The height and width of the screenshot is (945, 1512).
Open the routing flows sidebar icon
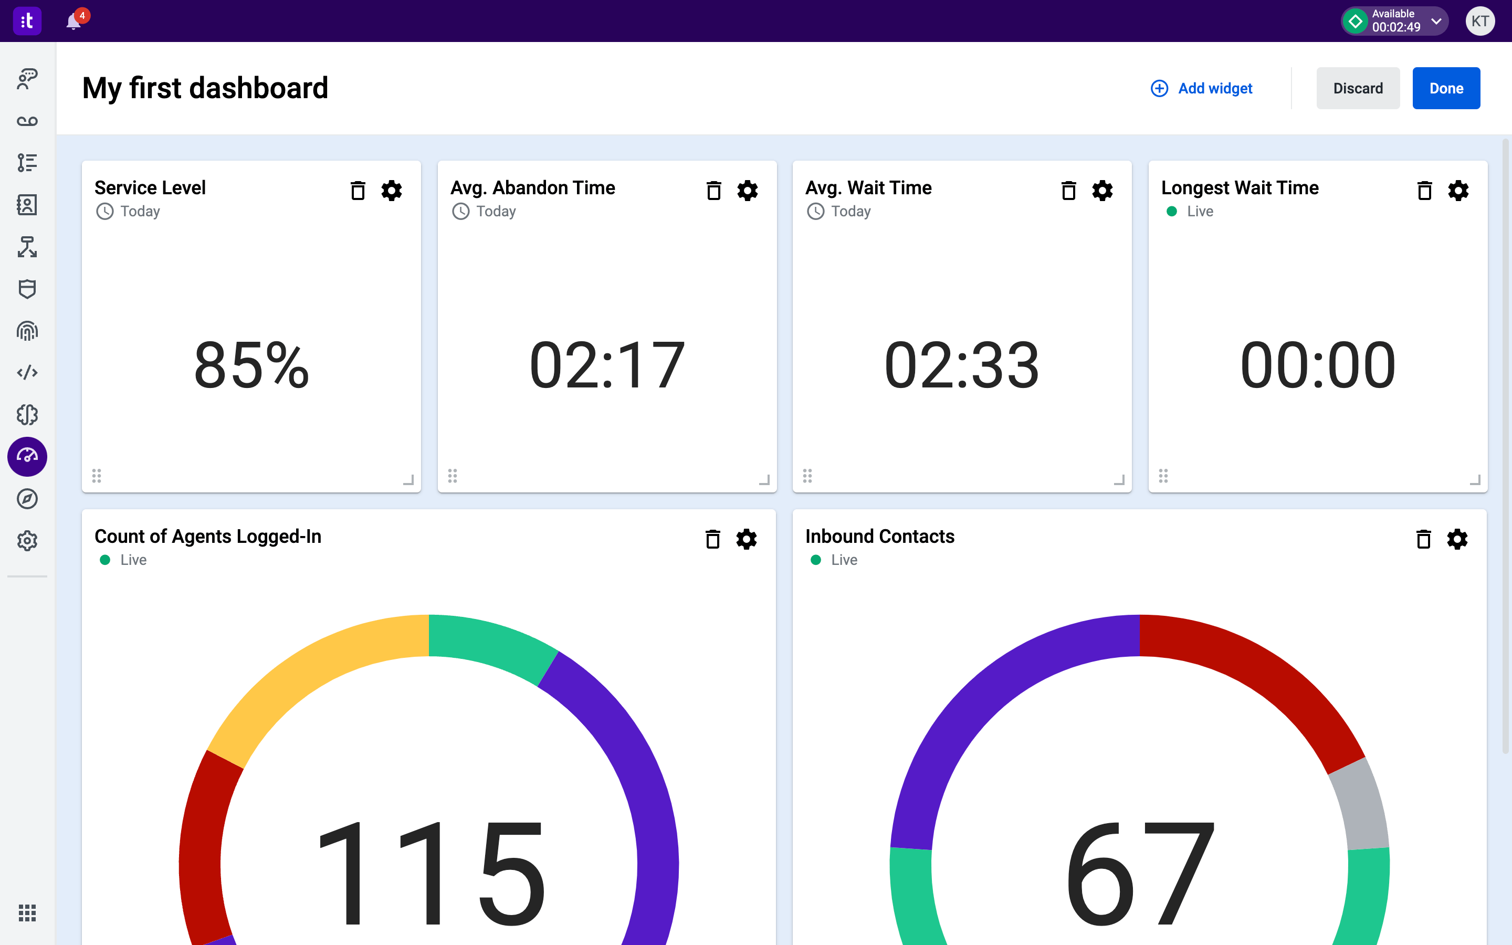click(27, 247)
